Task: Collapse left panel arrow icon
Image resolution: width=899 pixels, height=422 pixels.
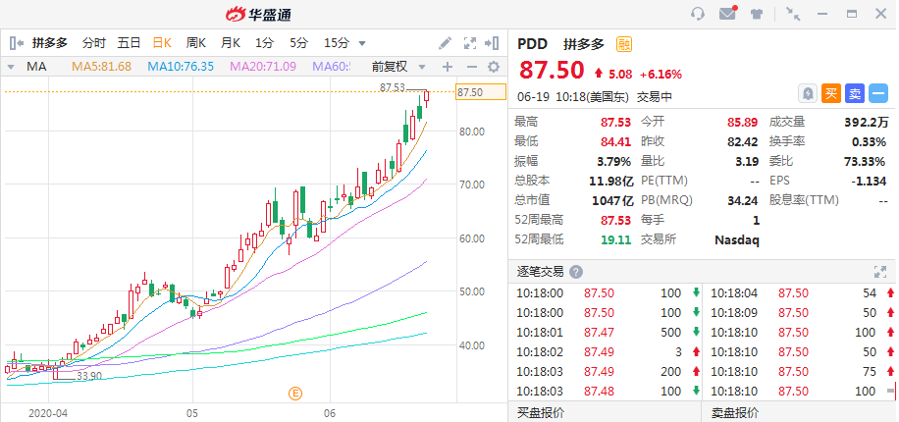Action: (x=17, y=43)
